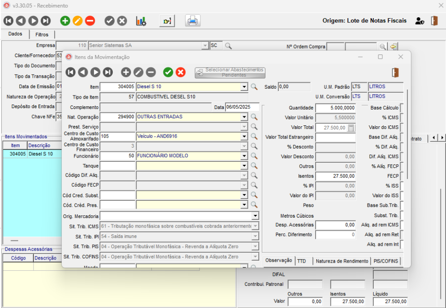Open the Natureza de Rendimento tab

pyautogui.click(x=341, y=261)
